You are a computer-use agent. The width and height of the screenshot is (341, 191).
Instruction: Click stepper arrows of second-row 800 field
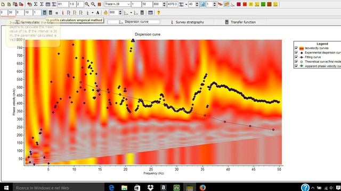pos(120,13)
